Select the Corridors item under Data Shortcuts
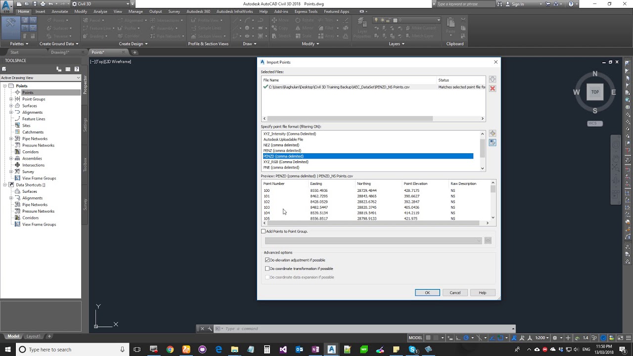The width and height of the screenshot is (633, 356). click(x=30, y=218)
